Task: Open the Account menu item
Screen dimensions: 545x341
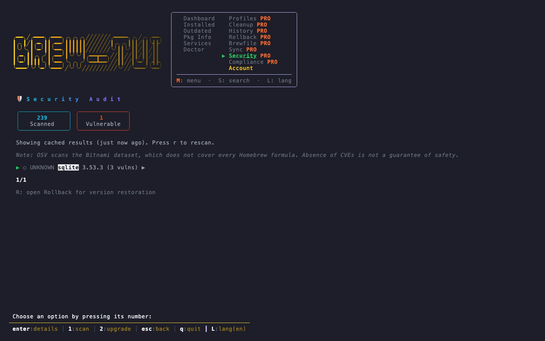Action: [x=241, y=68]
